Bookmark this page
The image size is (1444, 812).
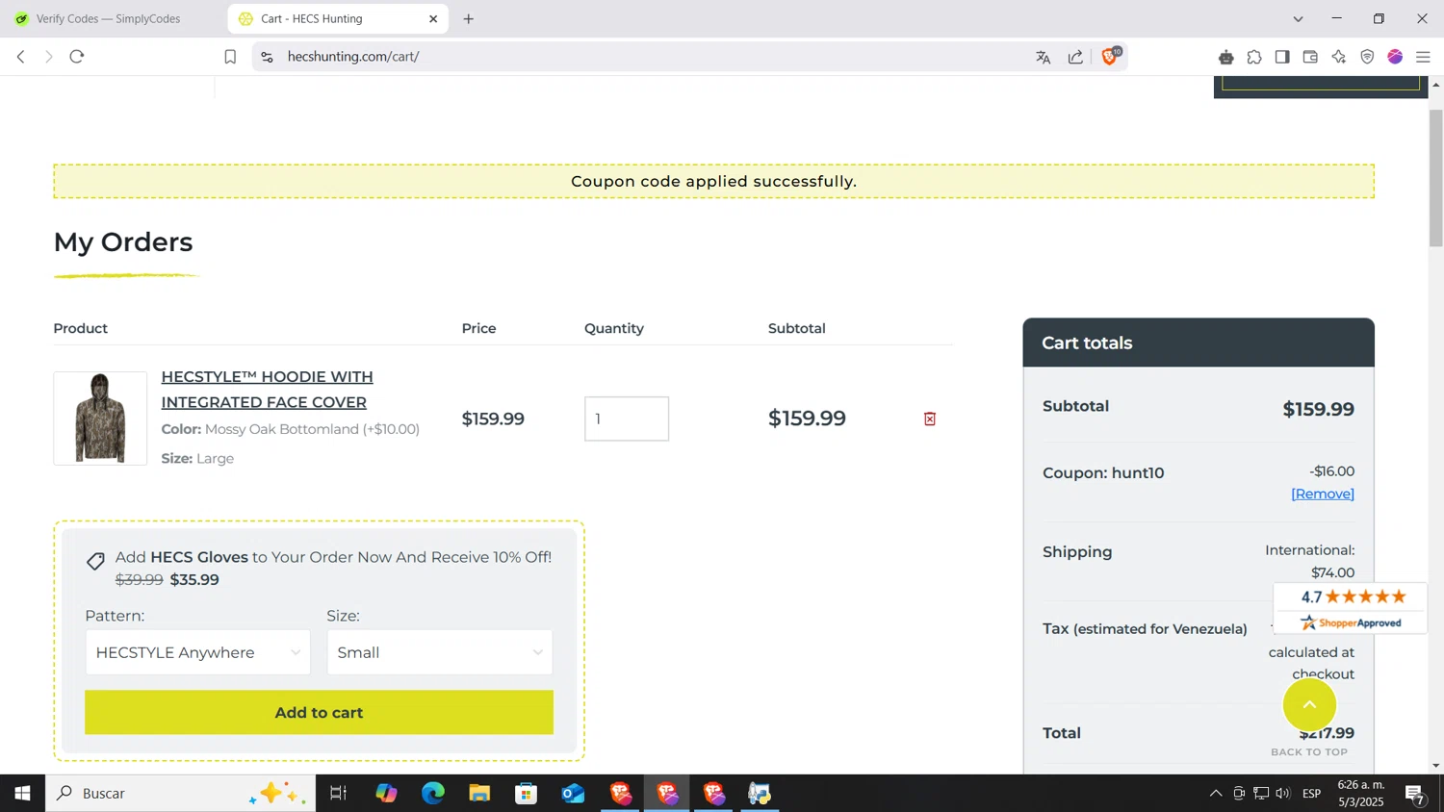230,57
